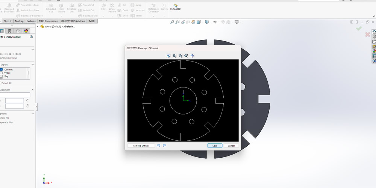Image resolution: width=376 pixels, height=188 pixels.
Task: Click the select entities icon in Cleanup dialog
Action: (x=168, y=56)
